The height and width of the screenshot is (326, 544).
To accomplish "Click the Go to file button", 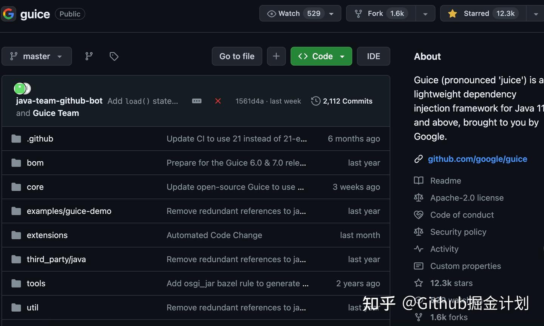I will [237, 56].
